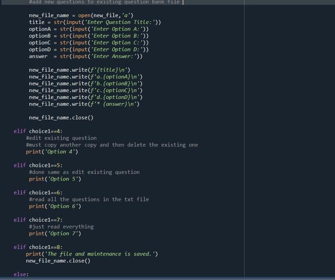Click the comment '#add new questions to existing question bank file'
Screen dimensions: 335x280
(x=104, y=2)
